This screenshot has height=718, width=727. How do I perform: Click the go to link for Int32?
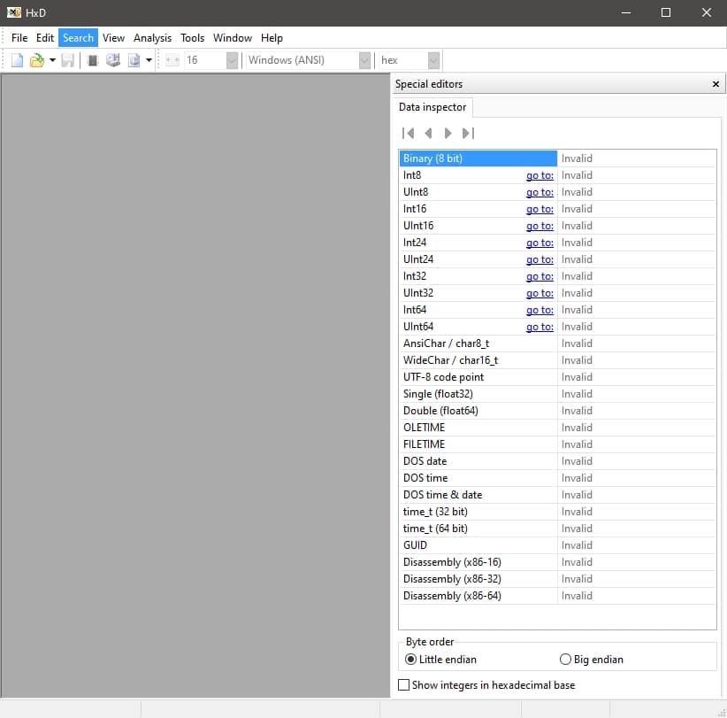(x=540, y=276)
